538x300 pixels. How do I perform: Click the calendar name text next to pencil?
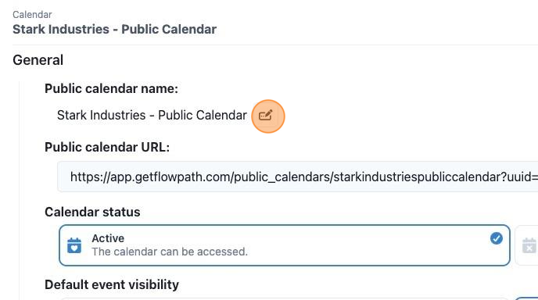click(152, 115)
